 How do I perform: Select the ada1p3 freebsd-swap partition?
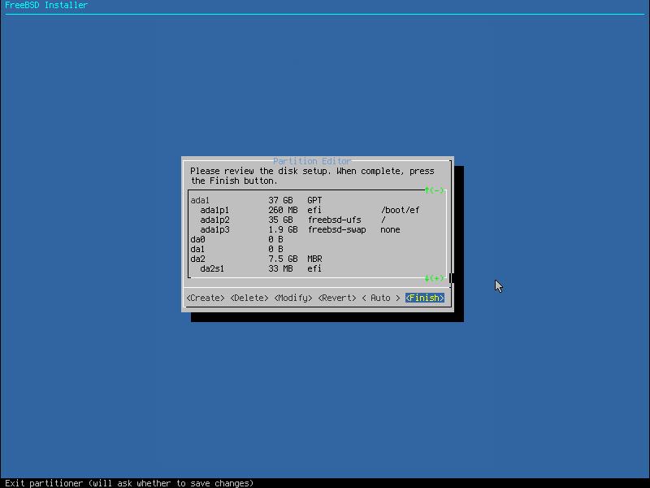click(317, 230)
